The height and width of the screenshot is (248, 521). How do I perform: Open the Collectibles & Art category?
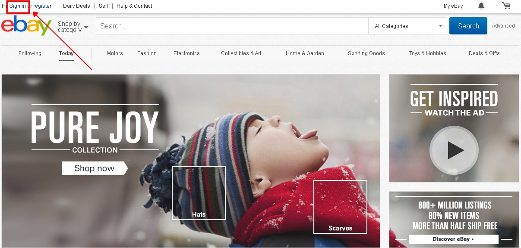click(x=241, y=53)
